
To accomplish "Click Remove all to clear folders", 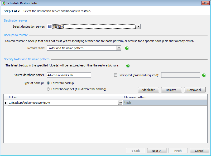I will (x=195, y=90).
